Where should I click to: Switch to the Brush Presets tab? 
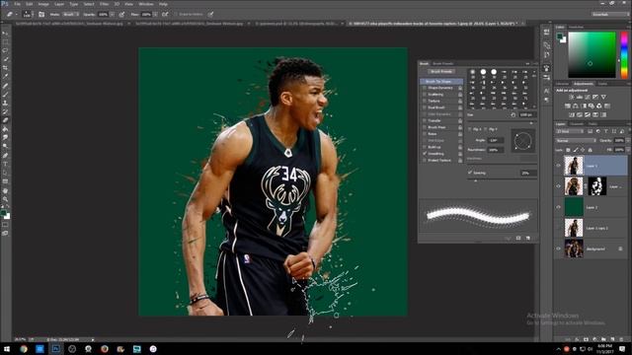coord(443,63)
